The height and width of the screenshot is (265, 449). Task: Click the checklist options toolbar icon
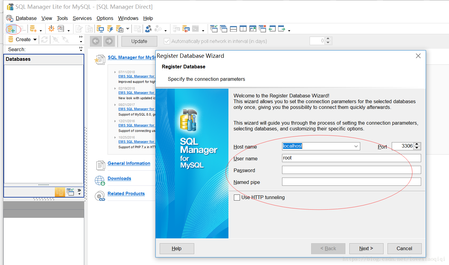[x=61, y=29]
